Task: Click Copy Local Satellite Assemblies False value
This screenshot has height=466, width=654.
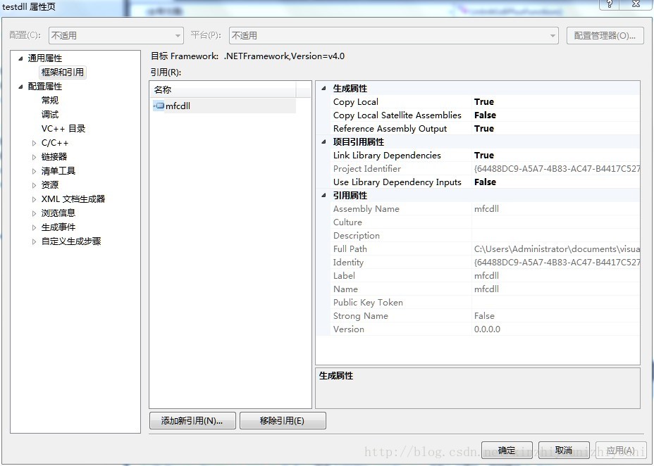Action: coord(485,115)
